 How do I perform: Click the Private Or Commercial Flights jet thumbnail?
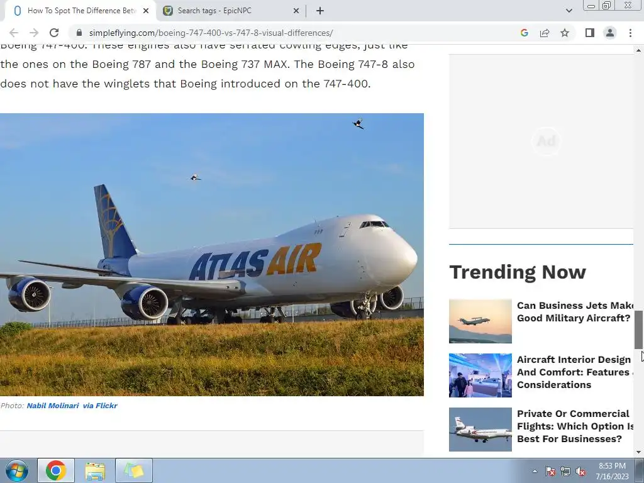click(480, 430)
